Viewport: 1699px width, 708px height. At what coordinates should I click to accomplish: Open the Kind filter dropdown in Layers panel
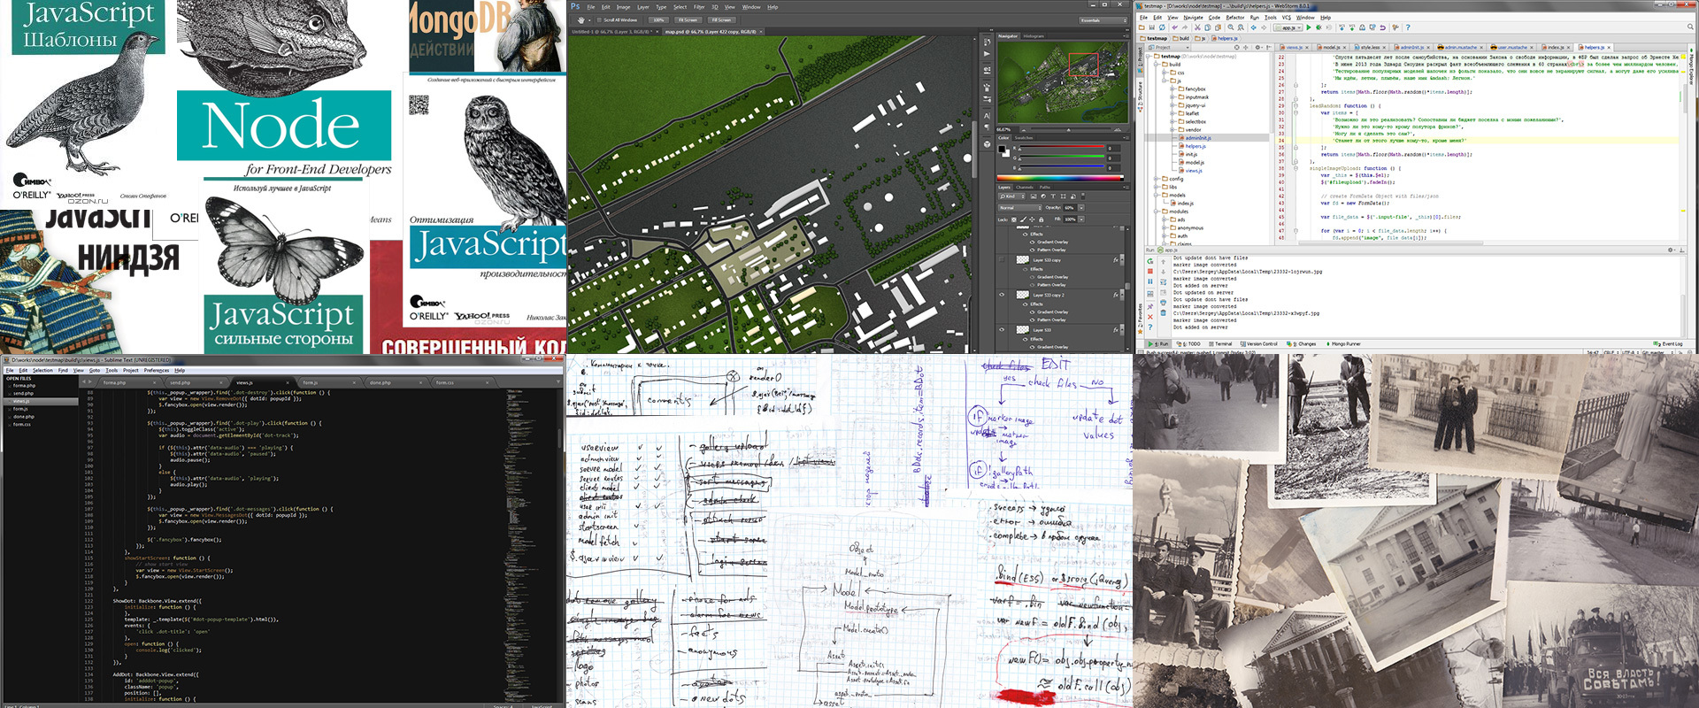pyautogui.click(x=1012, y=196)
